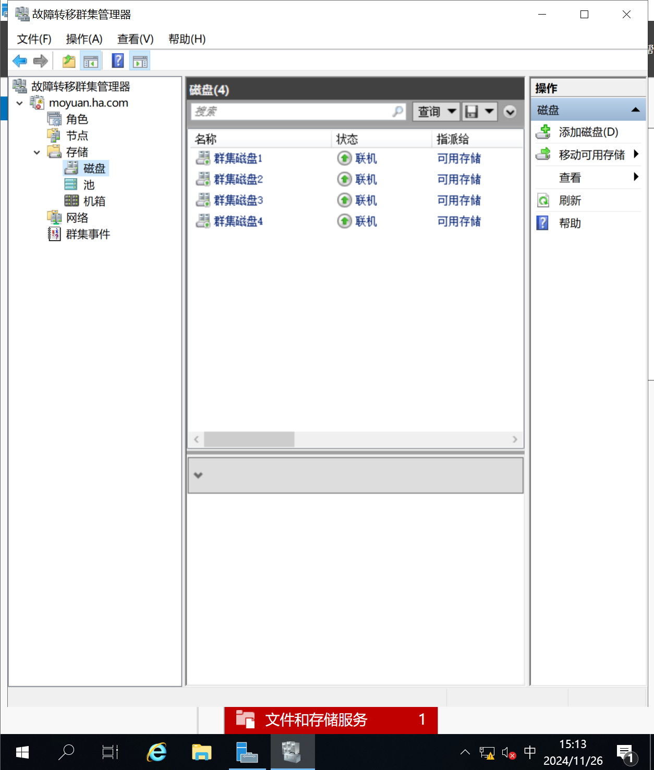Image resolution: width=654 pixels, height=770 pixels.
Task: Open Internet Explorer from the taskbar
Action: (x=156, y=752)
